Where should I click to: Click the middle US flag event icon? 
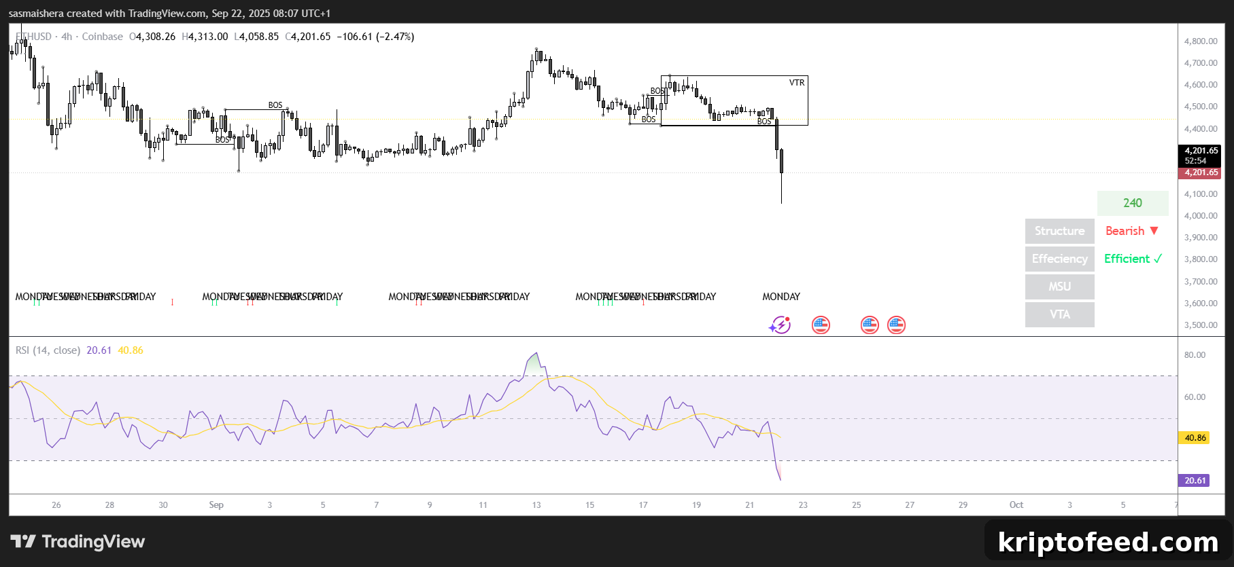click(x=870, y=325)
